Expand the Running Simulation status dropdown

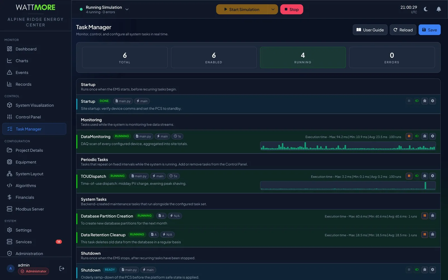click(x=127, y=10)
